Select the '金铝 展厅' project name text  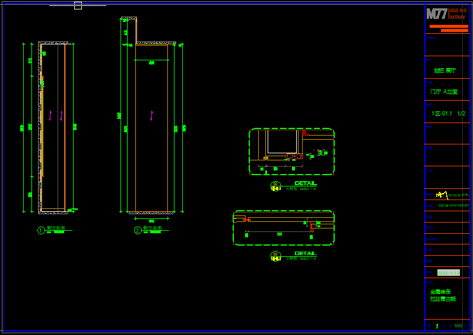445,70
